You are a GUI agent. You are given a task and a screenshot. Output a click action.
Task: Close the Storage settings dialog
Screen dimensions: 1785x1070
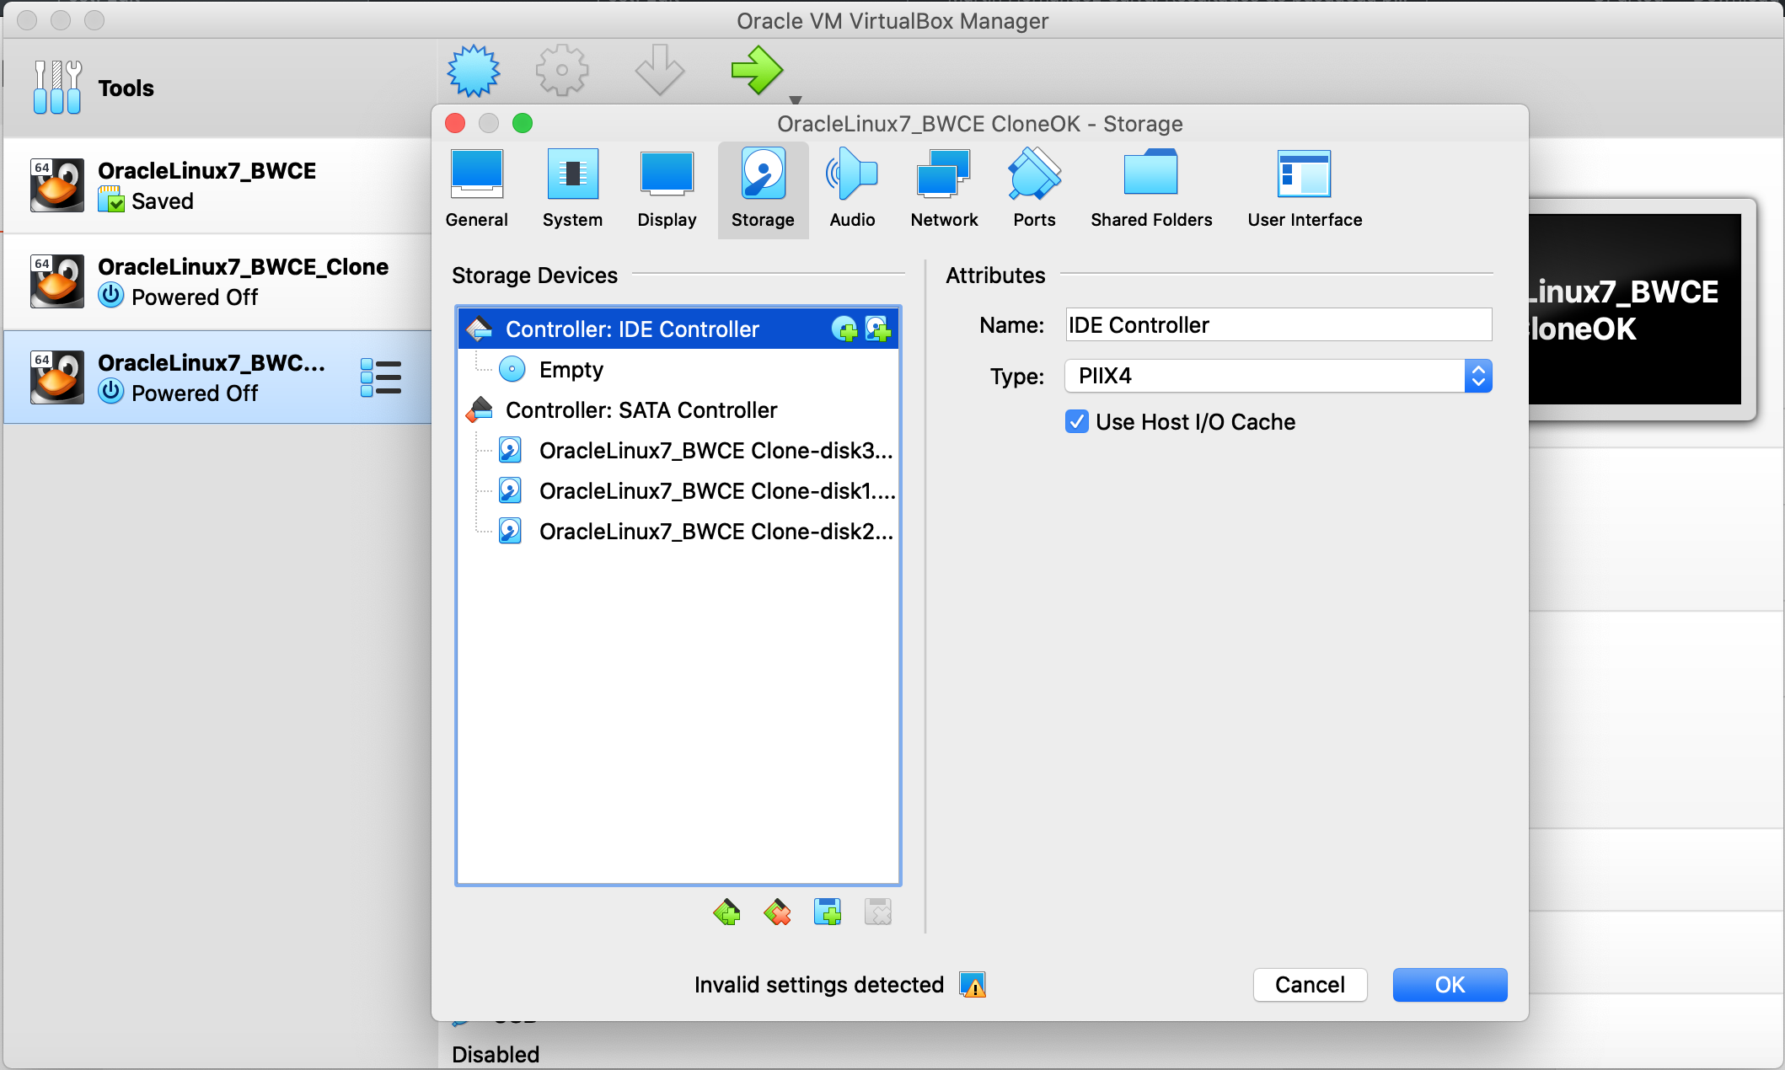[455, 124]
